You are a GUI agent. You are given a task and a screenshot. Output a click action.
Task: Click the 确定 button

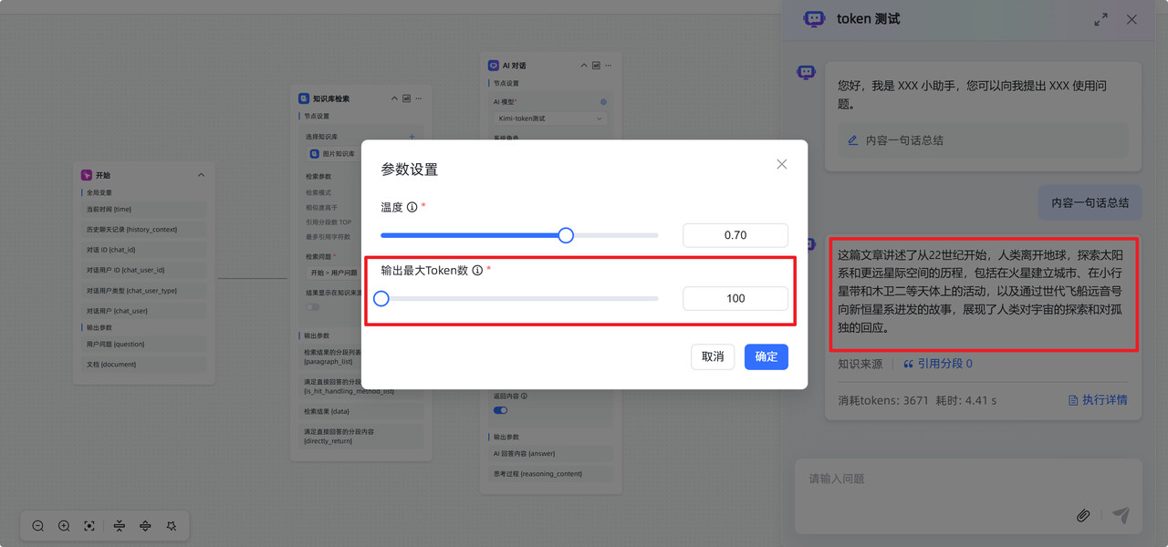coord(766,356)
